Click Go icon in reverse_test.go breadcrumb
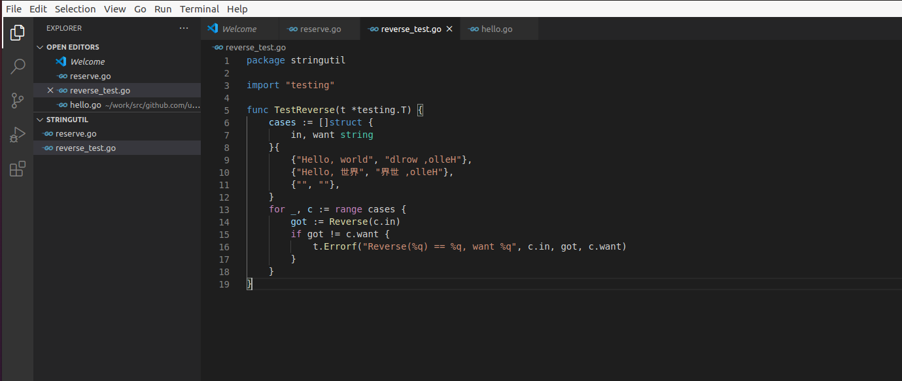This screenshot has height=381, width=902. pyautogui.click(x=218, y=48)
